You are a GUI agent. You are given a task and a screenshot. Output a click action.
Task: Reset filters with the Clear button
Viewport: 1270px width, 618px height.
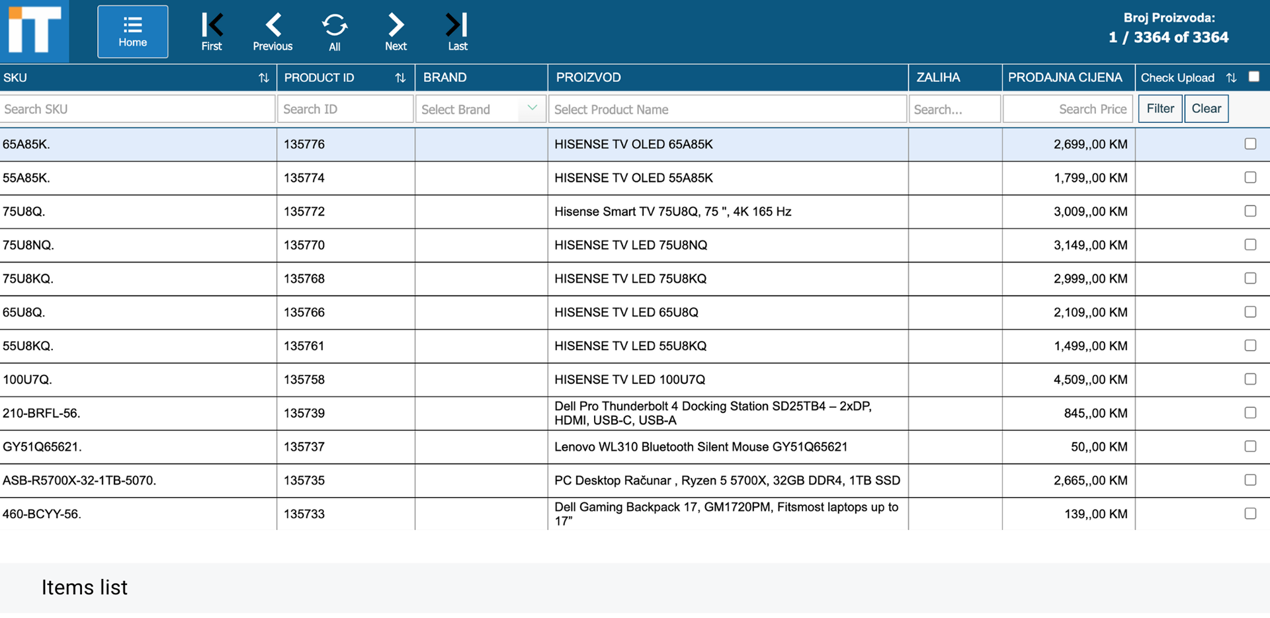click(1206, 108)
